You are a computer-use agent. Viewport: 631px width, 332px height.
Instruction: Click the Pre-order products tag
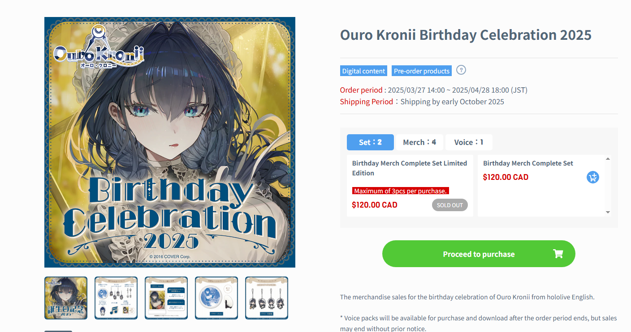(x=422, y=71)
